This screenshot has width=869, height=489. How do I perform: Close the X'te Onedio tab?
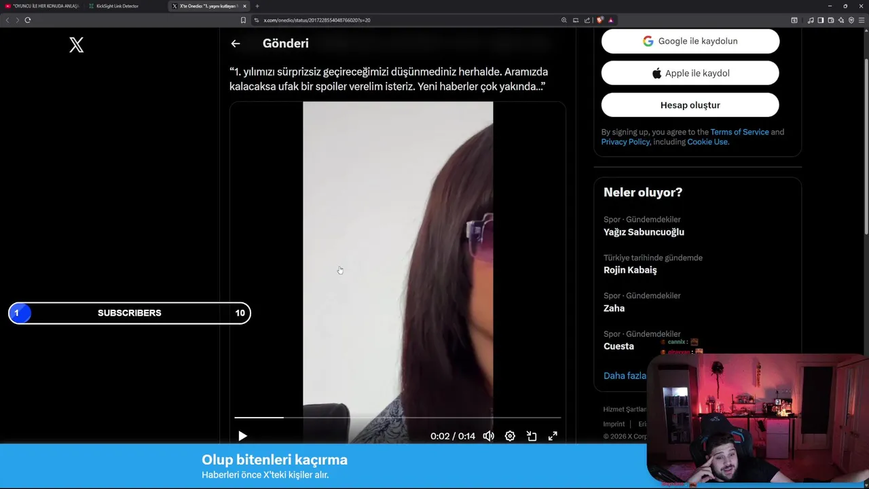(245, 6)
